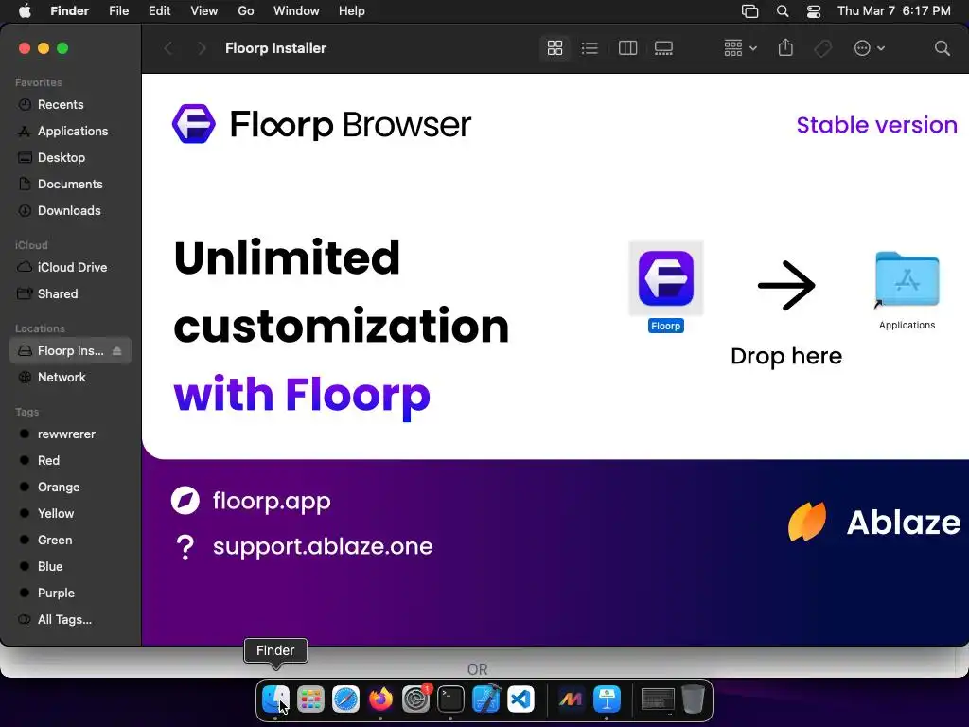Click Finder icon in the Dock

coord(275,700)
